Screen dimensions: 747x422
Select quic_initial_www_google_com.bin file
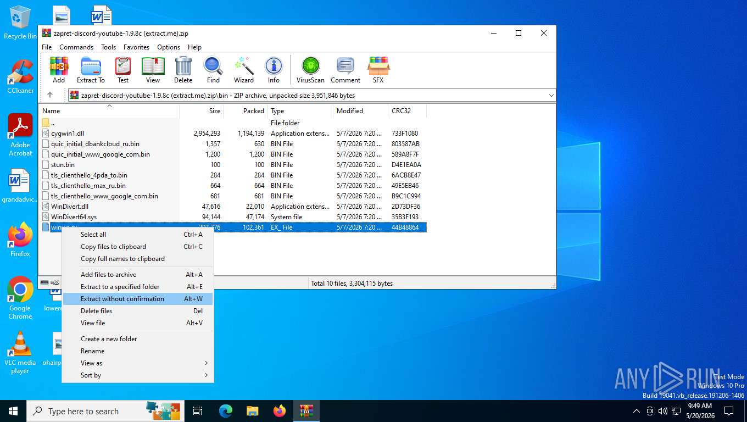(x=233, y=154)
